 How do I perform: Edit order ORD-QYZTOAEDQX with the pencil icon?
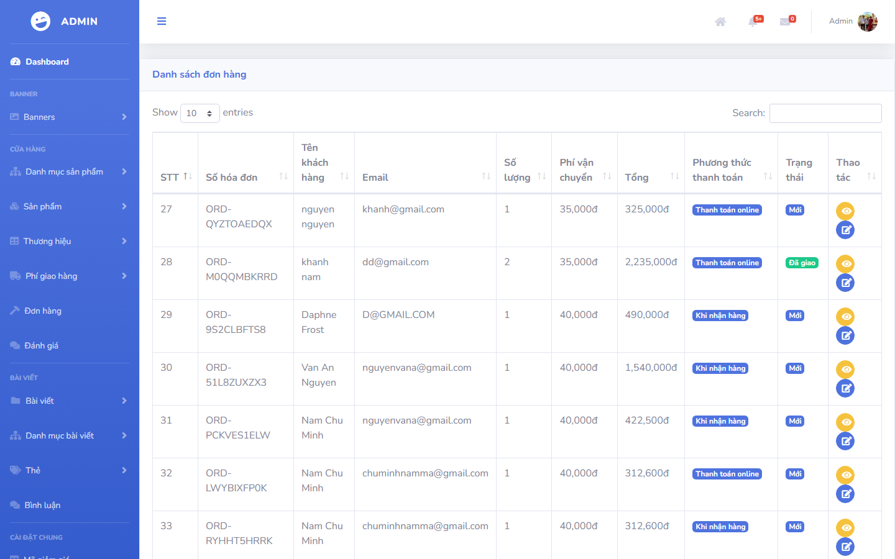pos(845,230)
